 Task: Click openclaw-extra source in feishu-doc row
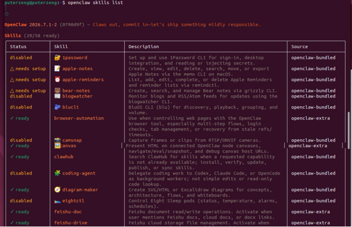[310, 212]
